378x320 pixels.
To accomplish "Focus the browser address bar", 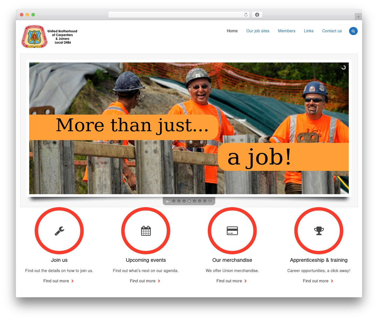I will (x=179, y=15).
